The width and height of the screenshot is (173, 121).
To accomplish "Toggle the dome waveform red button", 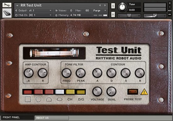I will point(49,92).
